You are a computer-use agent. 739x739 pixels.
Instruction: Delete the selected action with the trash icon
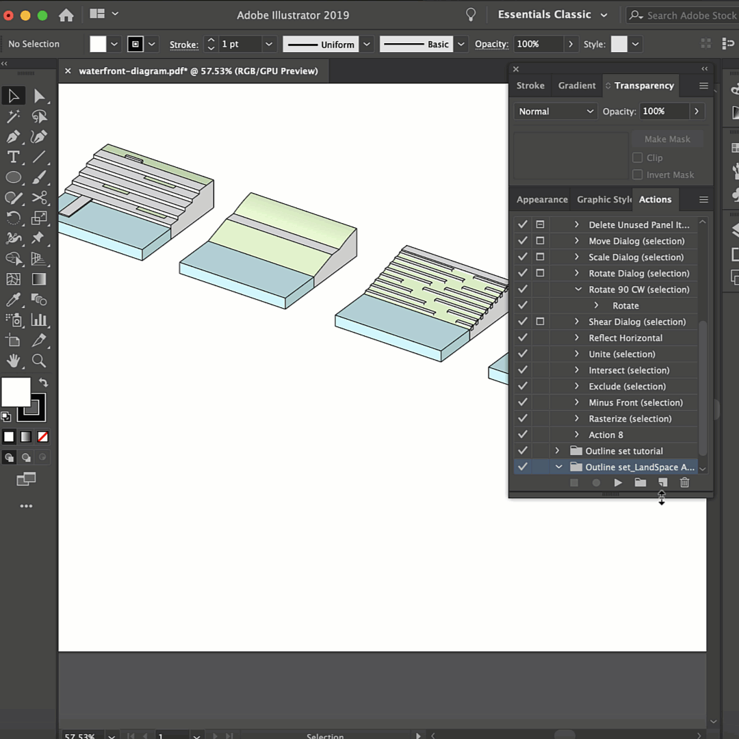coord(684,482)
